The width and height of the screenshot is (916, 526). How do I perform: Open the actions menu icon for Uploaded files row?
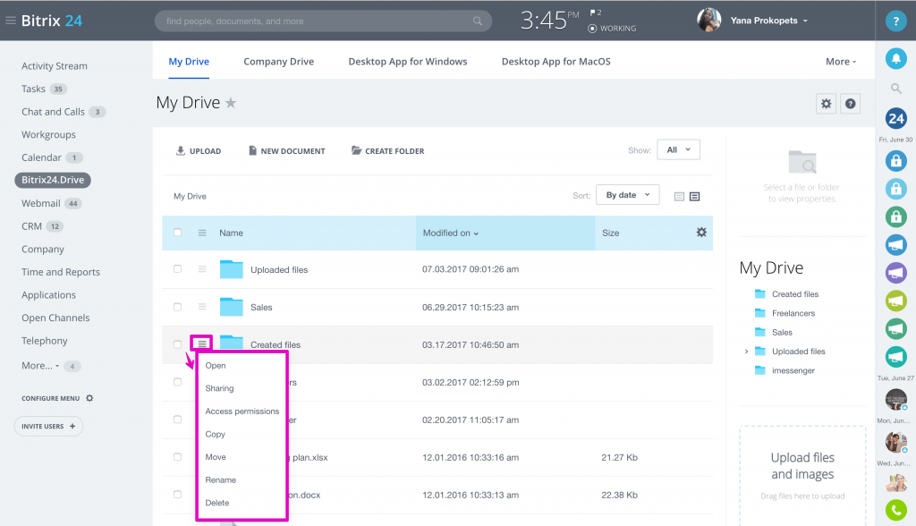[202, 269]
